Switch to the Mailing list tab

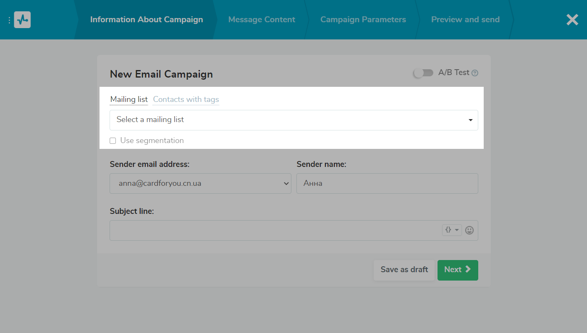point(129,99)
